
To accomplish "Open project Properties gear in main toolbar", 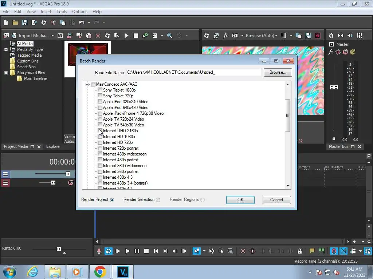I will (x=44, y=23).
